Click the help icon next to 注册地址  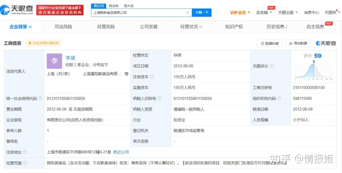click(x=25, y=152)
